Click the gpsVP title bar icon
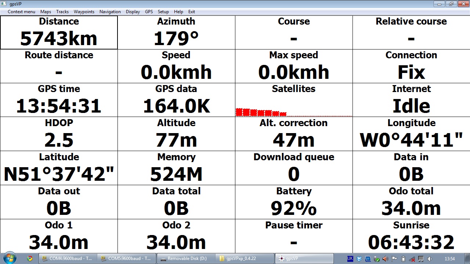 [4, 4]
